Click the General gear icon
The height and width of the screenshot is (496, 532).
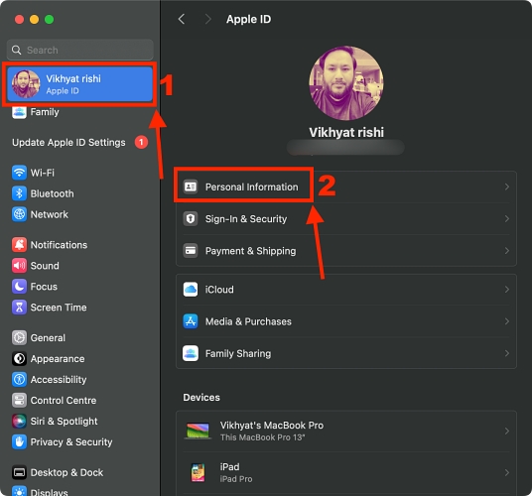click(x=19, y=337)
